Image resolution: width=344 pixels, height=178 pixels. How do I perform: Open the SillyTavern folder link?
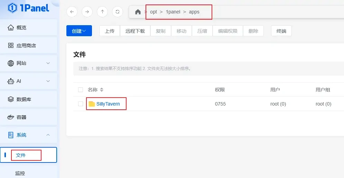[x=108, y=104]
